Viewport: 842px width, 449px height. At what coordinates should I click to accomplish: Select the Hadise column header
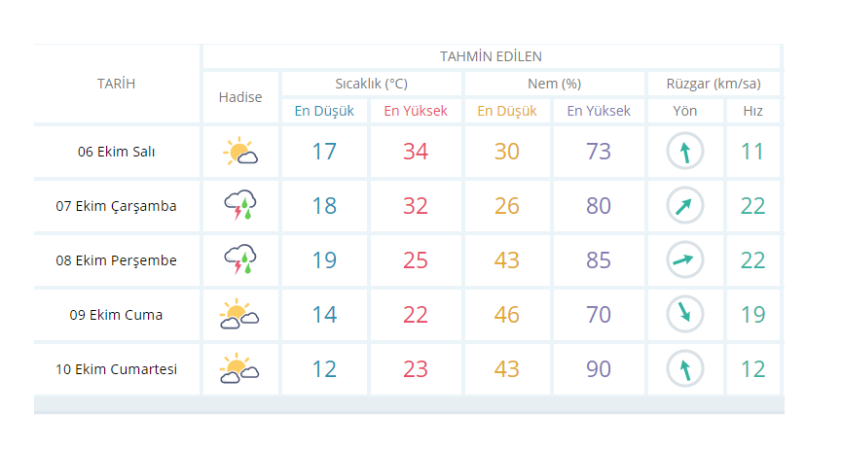[240, 97]
